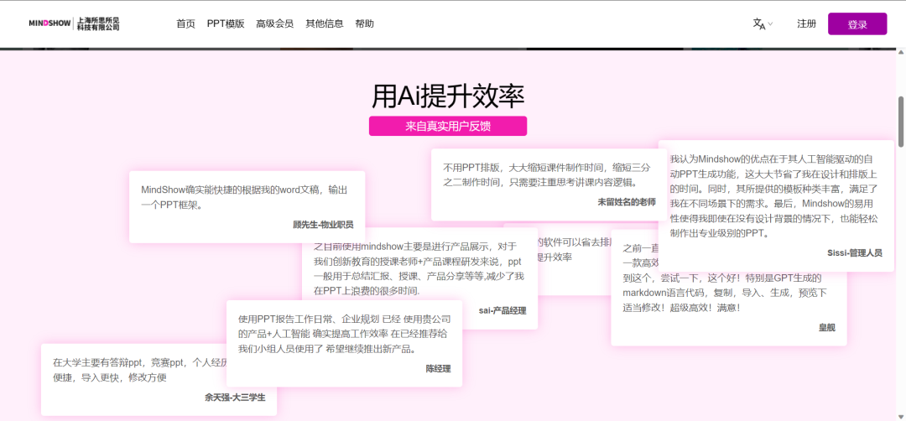The image size is (906, 421).
Task: Go to 首页 in the navigation
Action: click(185, 23)
